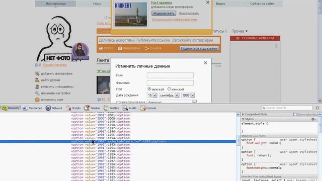The height and width of the screenshot is (181, 322).
Task: Click the добавить фотографии icon
Action: (x=37, y=74)
